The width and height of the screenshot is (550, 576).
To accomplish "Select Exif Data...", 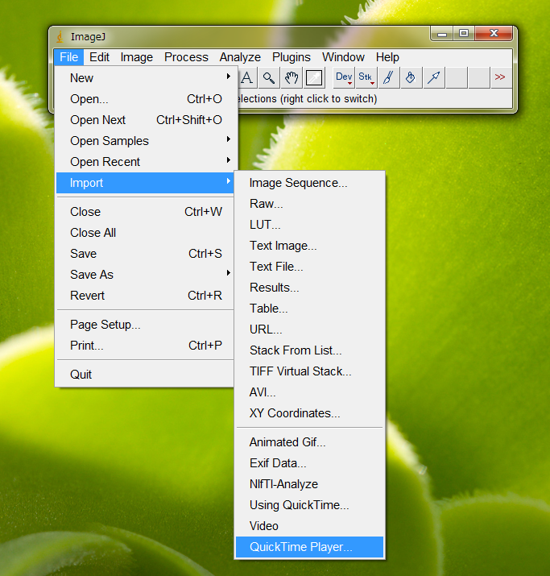I will pyautogui.click(x=309, y=463).
